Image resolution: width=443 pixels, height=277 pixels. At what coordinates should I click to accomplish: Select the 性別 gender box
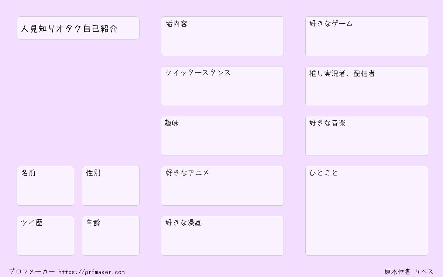coord(111,186)
